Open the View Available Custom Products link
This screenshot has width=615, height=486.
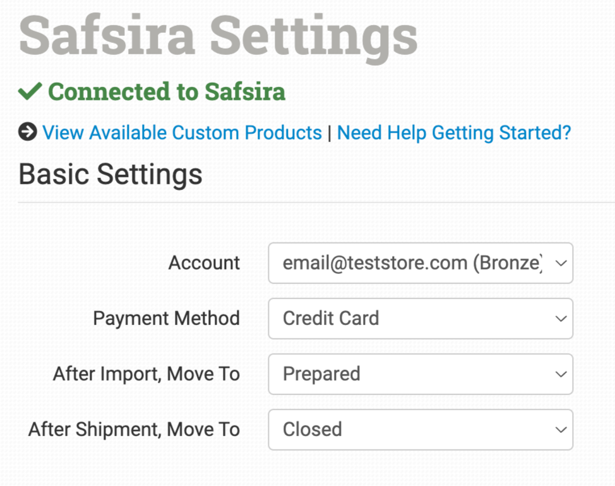tap(182, 133)
